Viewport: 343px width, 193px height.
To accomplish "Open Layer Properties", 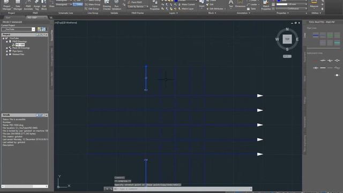I will coord(155,5).
